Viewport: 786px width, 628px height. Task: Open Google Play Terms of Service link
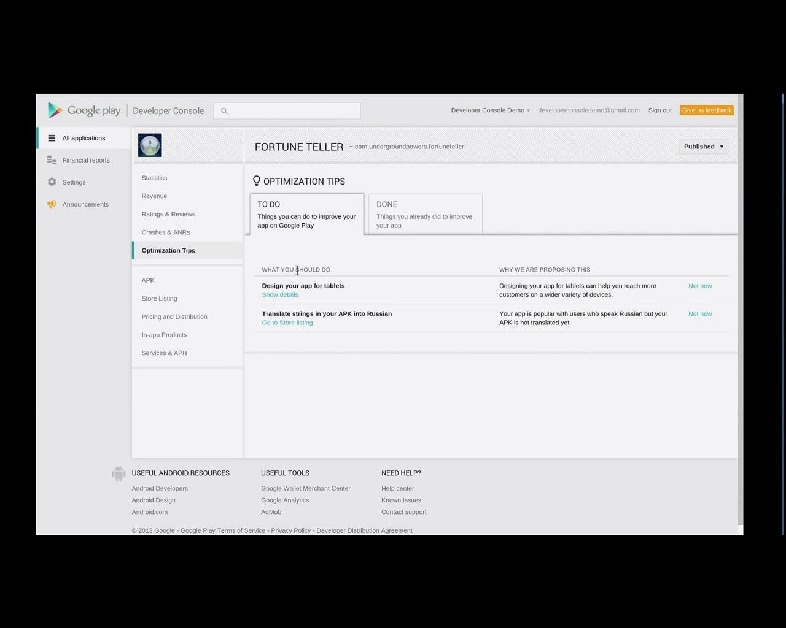[x=223, y=530]
